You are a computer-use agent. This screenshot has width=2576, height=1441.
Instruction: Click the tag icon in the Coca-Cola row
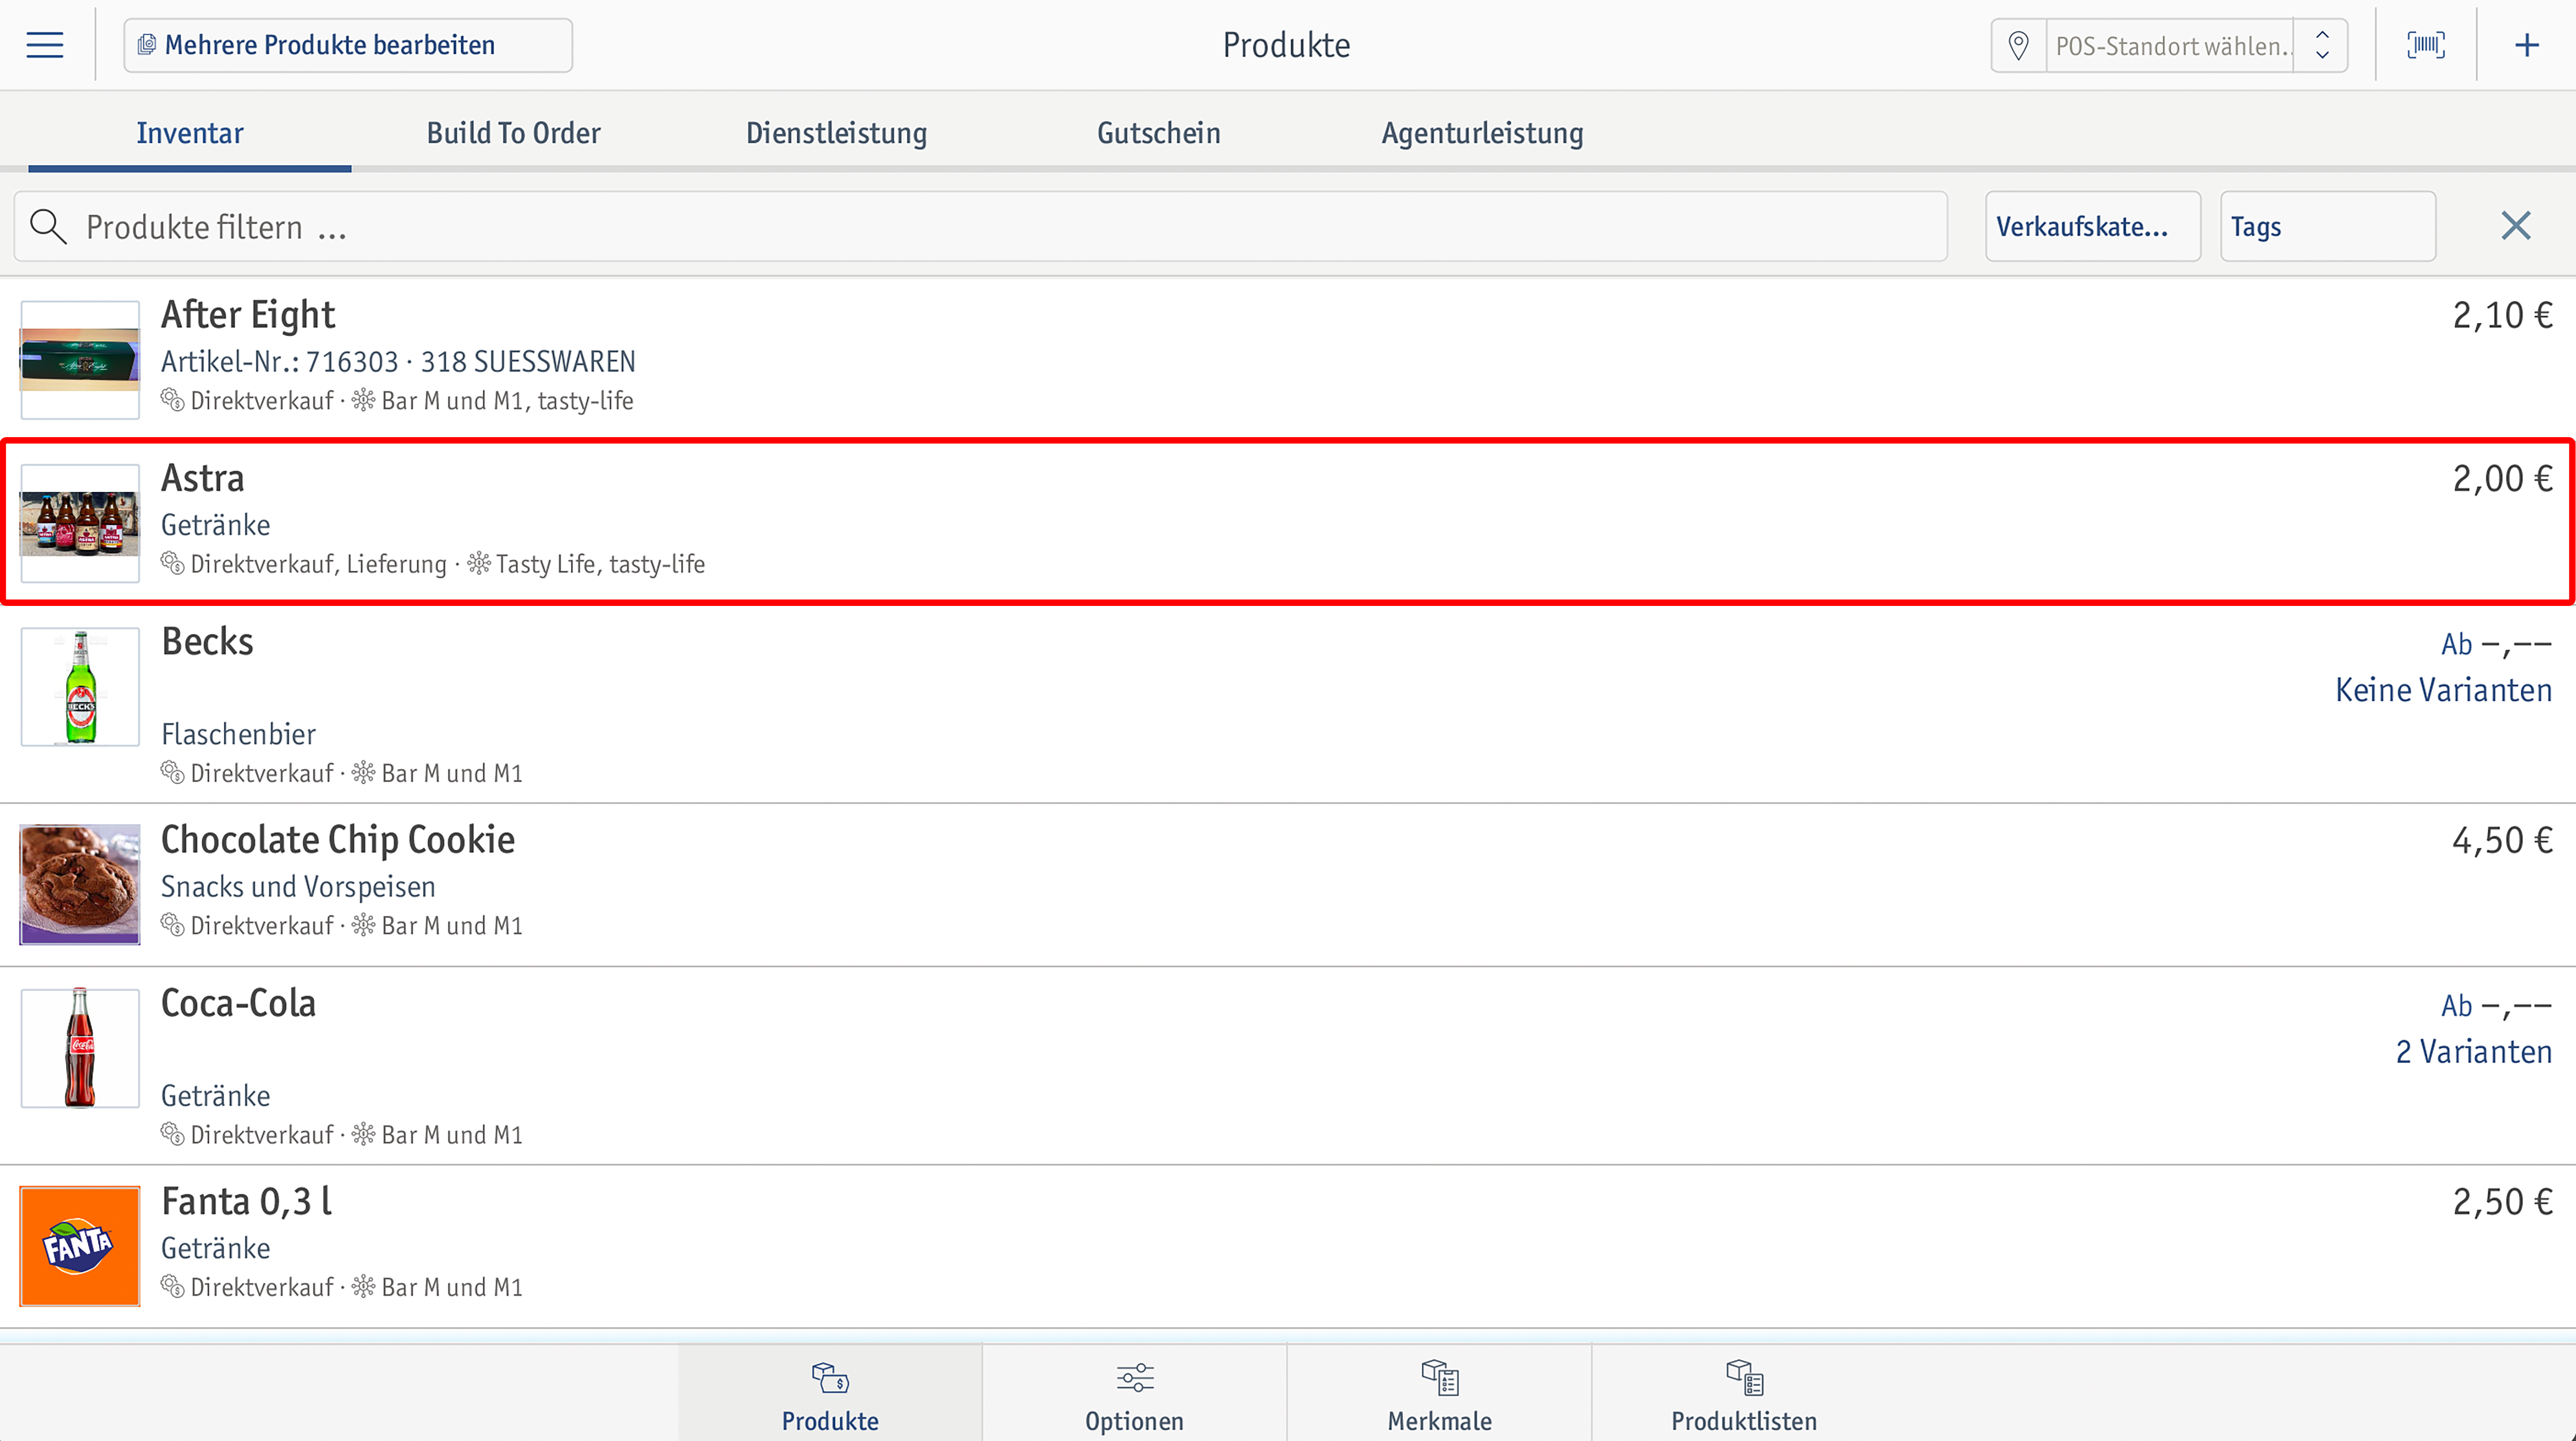point(364,1134)
